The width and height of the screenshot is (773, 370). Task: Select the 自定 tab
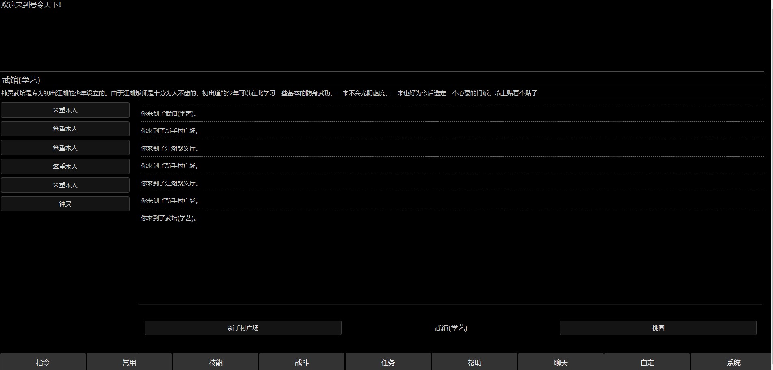[x=647, y=362]
